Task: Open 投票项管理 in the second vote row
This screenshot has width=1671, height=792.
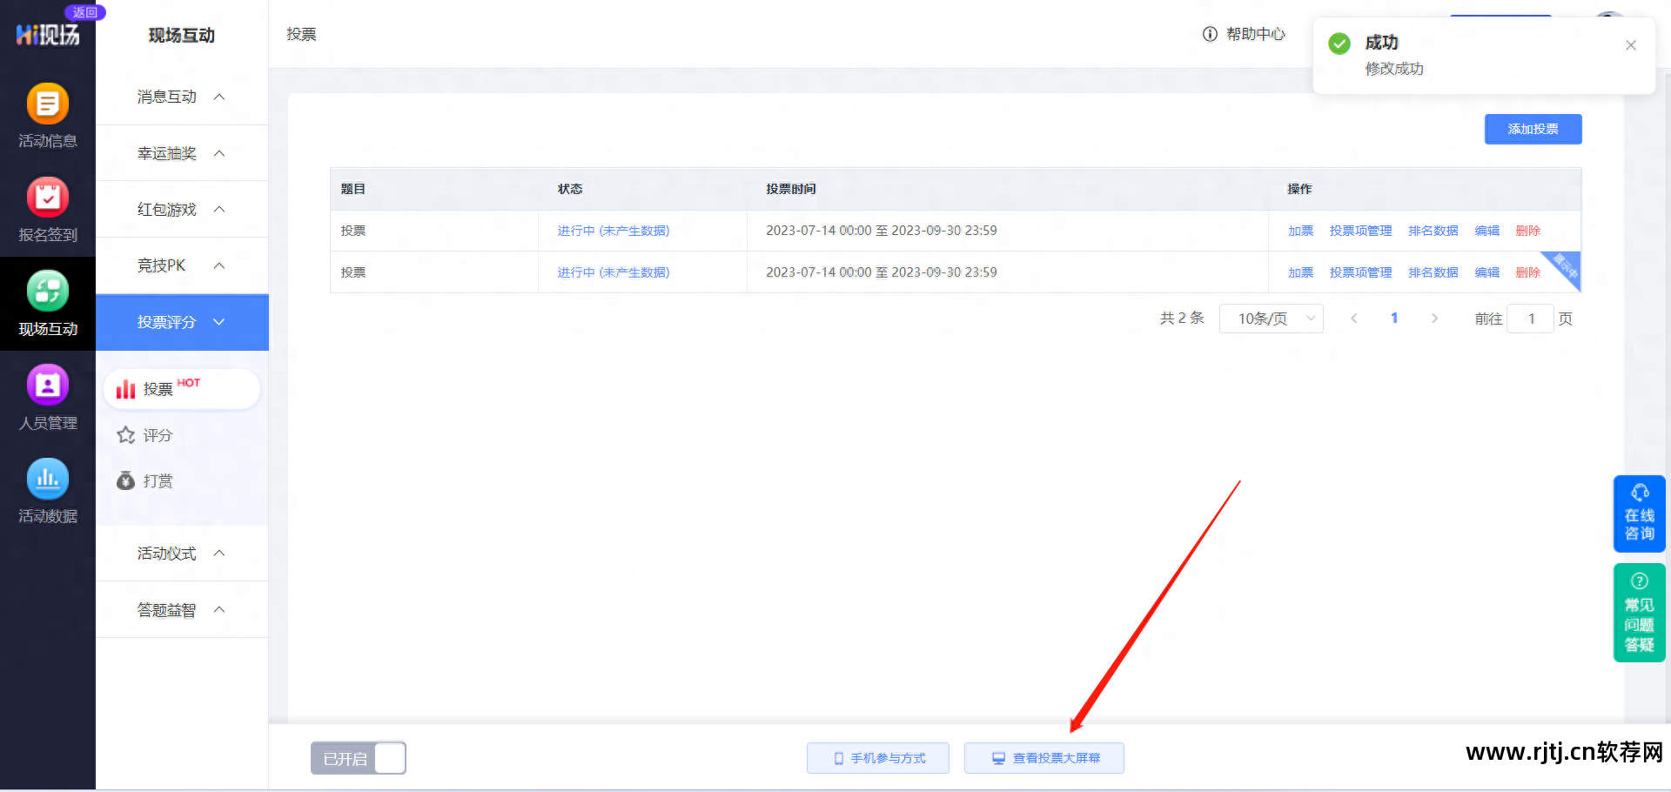Action: coord(1360,272)
